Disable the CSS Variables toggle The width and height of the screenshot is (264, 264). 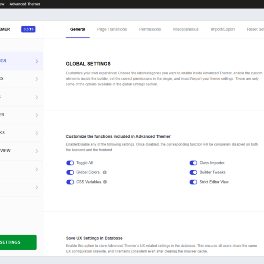[x=70, y=182]
